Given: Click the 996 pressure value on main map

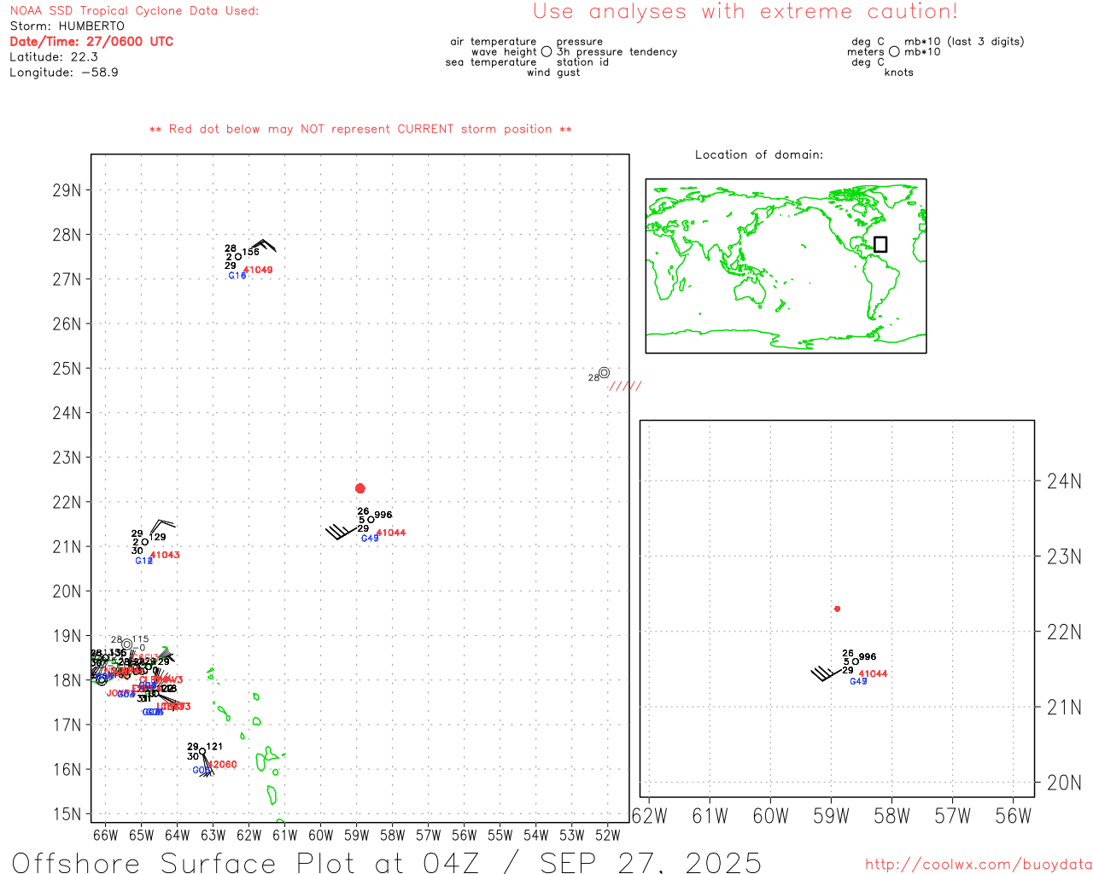Looking at the screenshot, I should point(383,515).
